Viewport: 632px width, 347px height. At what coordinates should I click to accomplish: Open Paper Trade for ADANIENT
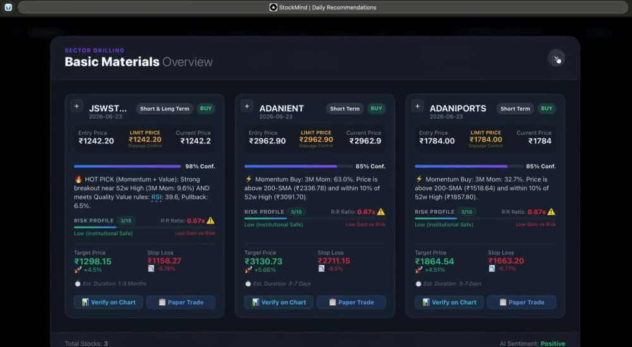point(351,302)
